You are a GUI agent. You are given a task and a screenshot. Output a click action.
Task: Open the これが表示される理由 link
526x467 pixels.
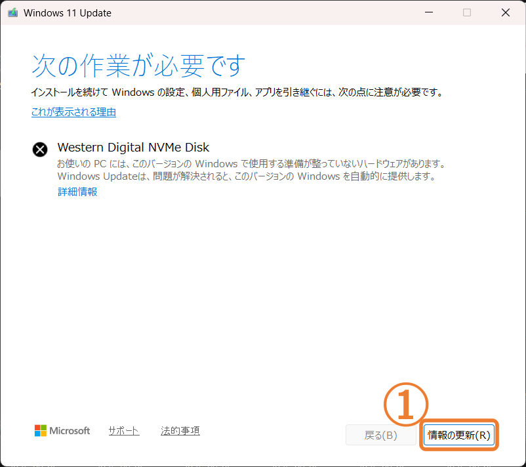pyautogui.click(x=73, y=112)
